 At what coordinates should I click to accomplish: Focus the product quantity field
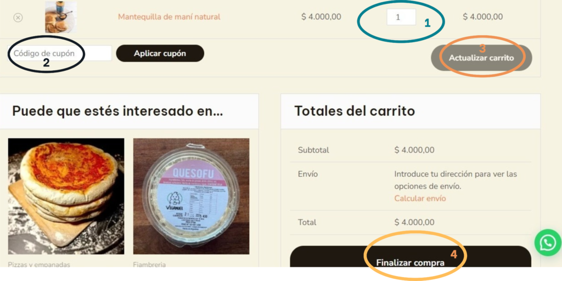coord(401,17)
